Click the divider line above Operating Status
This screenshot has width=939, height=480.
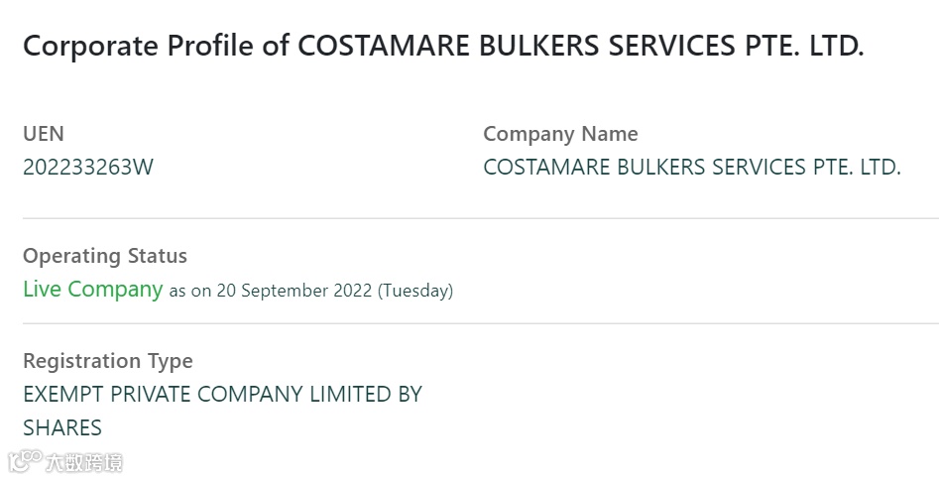480,218
